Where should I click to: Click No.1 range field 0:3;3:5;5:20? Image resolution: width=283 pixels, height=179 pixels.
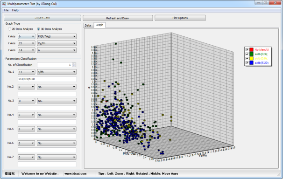point(47,79)
